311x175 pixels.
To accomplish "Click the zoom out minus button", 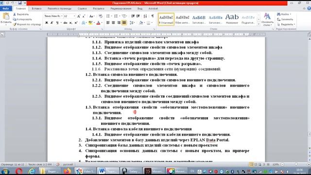I will click(x=282, y=164).
